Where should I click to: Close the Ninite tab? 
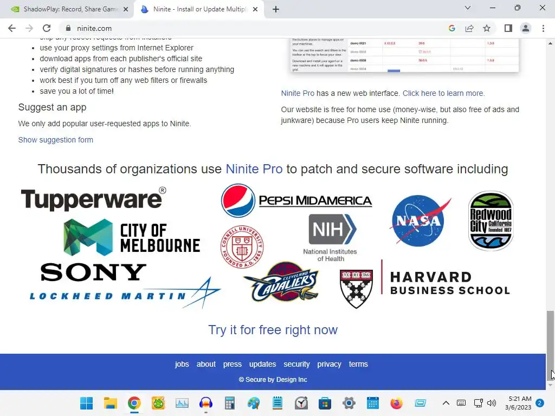(x=255, y=10)
